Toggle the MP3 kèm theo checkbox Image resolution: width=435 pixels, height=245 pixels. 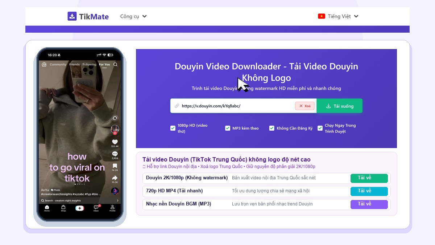coord(228,128)
